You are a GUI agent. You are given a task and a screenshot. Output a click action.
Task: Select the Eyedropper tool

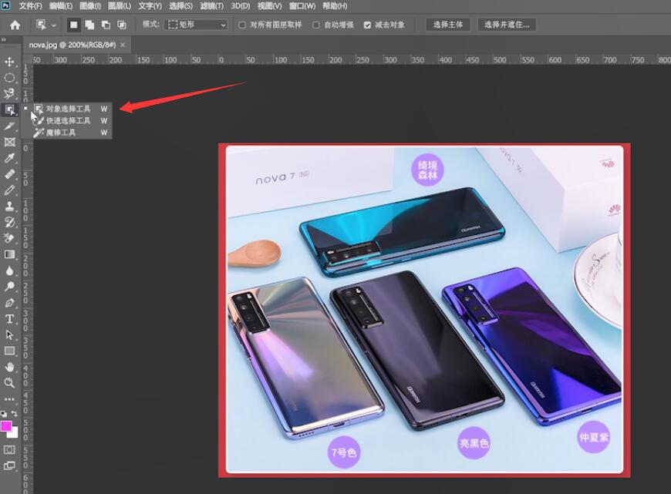[x=9, y=158]
